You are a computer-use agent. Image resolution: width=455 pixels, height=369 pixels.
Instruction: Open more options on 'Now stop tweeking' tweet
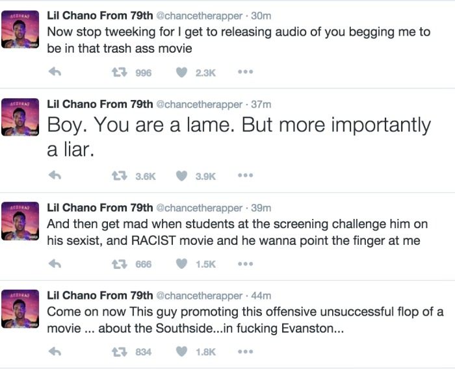[x=244, y=72]
